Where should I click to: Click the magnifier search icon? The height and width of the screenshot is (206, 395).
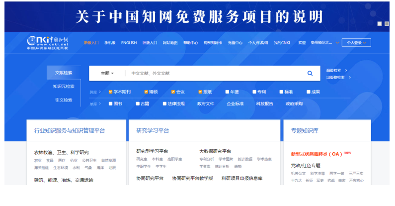310,73
